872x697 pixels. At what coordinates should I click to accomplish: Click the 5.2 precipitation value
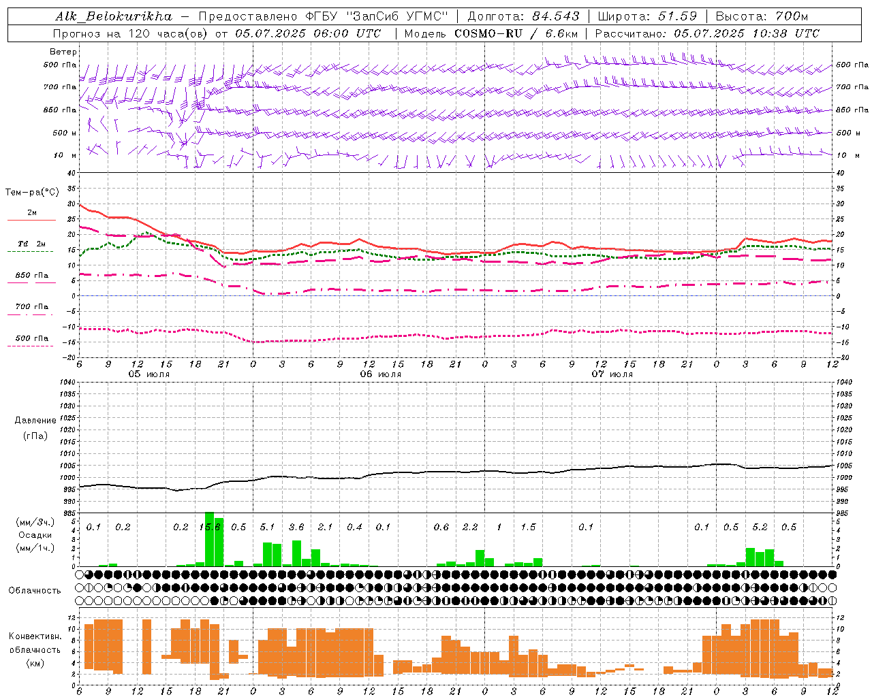[x=760, y=528]
